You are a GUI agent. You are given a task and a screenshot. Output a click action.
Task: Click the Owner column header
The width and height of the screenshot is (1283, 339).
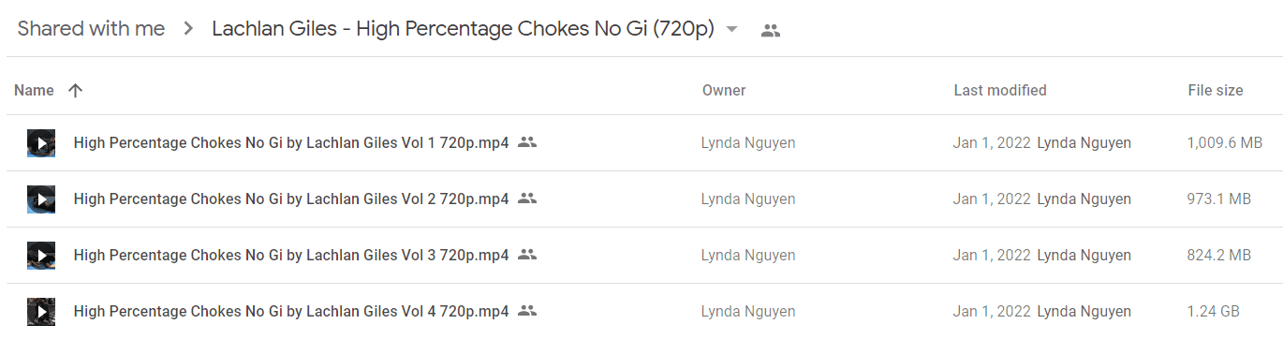click(724, 91)
